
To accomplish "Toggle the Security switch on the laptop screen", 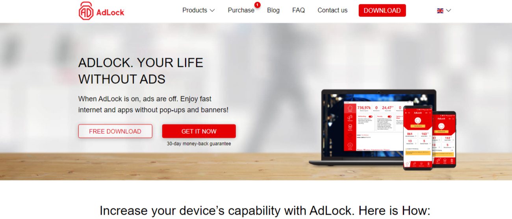I will (x=390, y=116).
